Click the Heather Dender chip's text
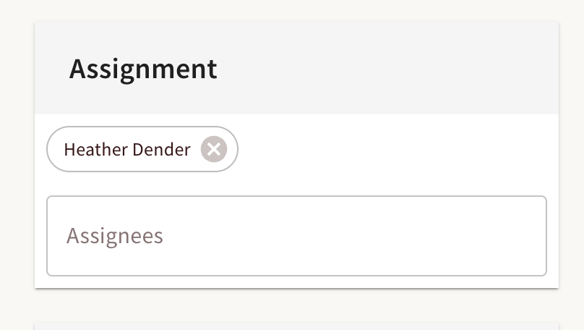The height and width of the screenshot is (330, 584). click(x=127, y=150)
